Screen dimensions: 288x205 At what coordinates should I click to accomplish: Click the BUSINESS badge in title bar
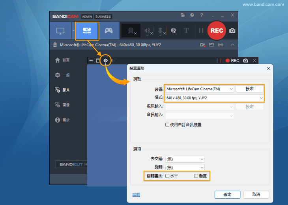point(103,17)
